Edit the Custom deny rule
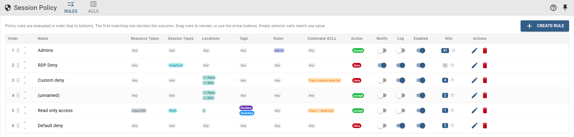 [x=474, y=80]
